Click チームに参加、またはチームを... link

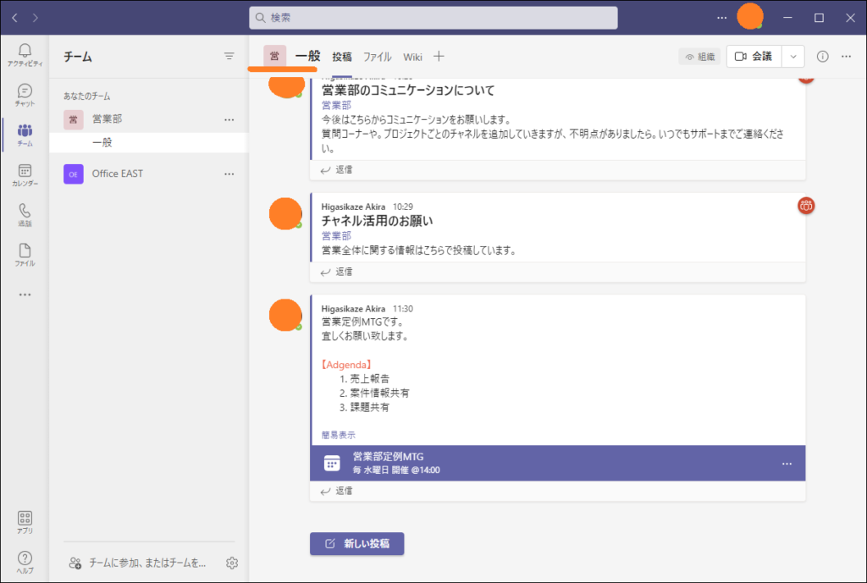coord(136,563)
